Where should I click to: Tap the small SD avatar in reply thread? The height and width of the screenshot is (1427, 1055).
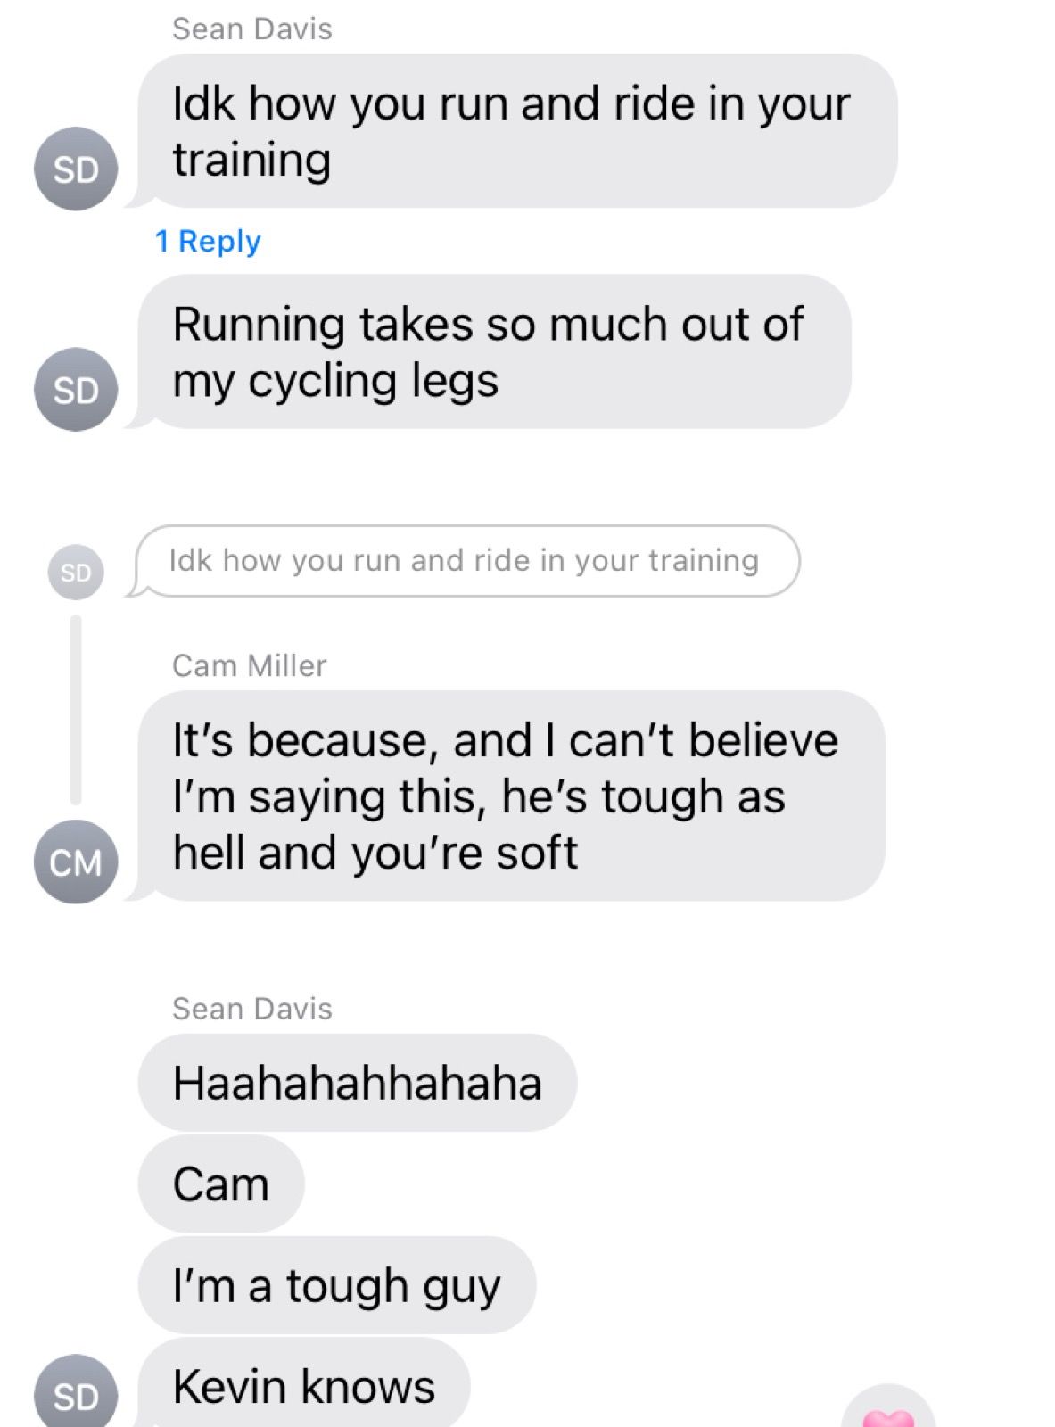coord(76,572)
